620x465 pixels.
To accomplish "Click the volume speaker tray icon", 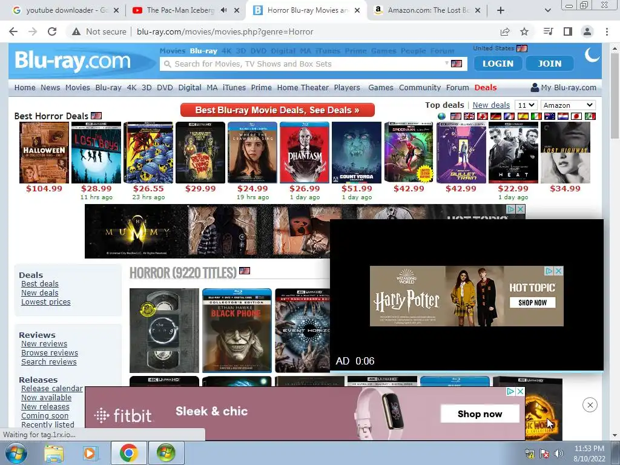I will 559,453.
